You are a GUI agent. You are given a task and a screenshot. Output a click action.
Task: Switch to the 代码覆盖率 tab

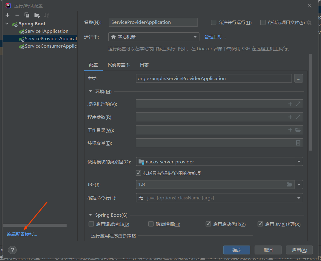click(x=119, y=65)
